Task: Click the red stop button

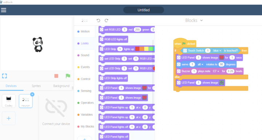Action: coord(56,76)
